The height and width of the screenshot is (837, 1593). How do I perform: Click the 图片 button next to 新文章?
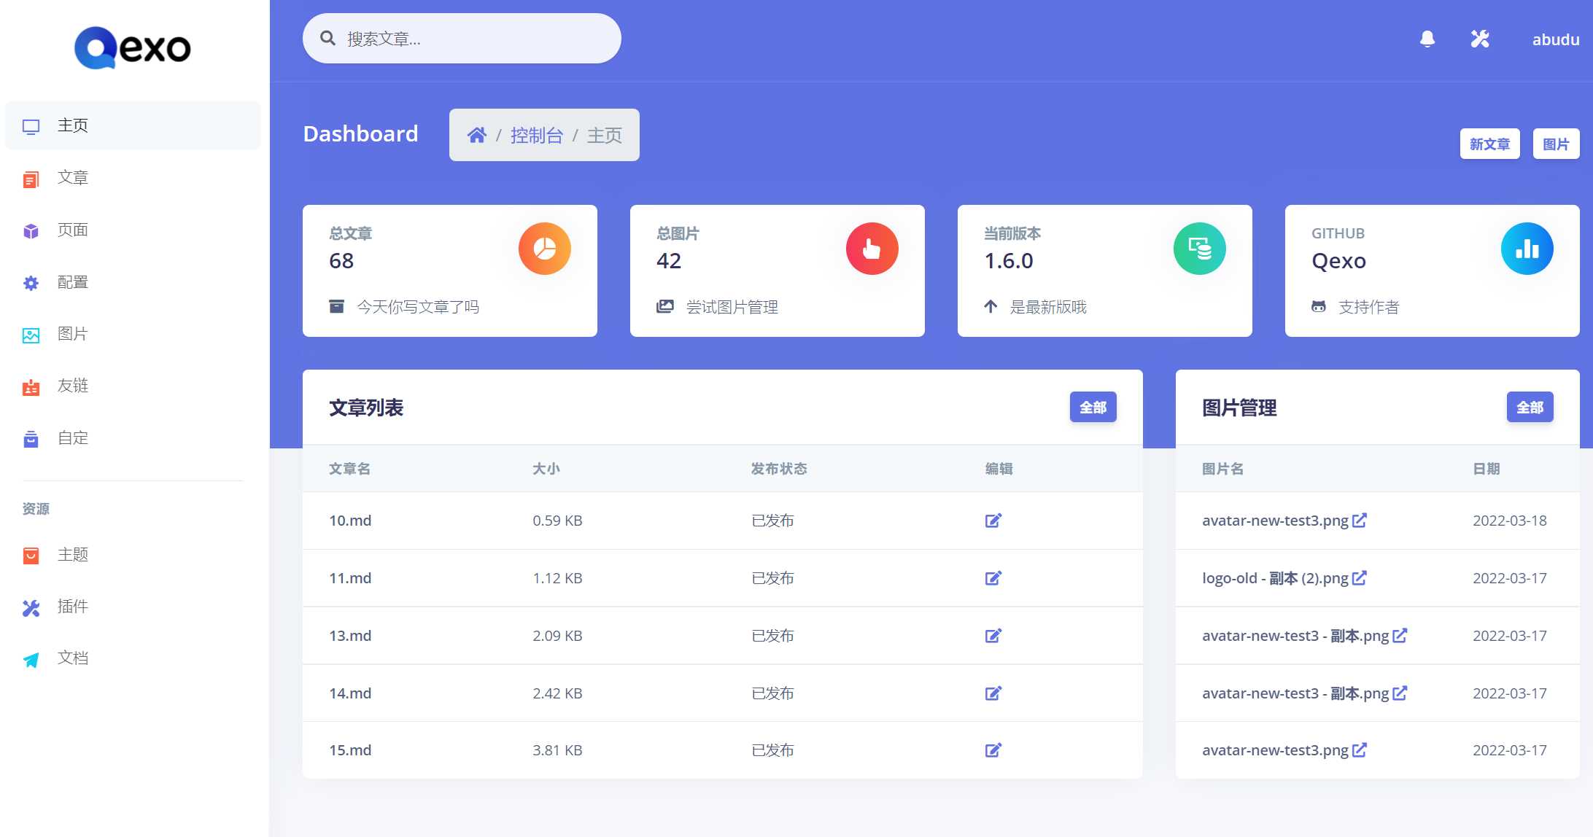(x=1557, y=144)
